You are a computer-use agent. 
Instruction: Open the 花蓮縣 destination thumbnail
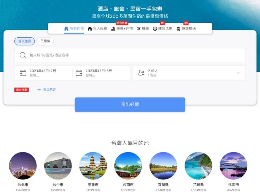[198, 166]
